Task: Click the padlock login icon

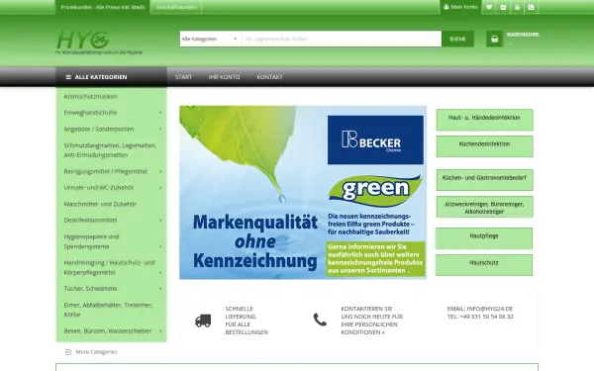Action: (x=517, y=7)
